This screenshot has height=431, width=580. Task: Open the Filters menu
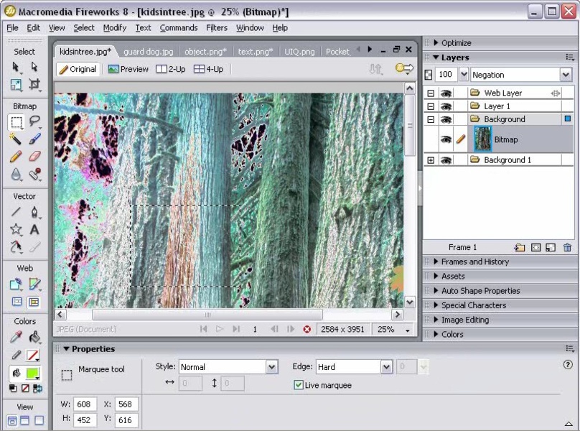click(x=216, y=28)
